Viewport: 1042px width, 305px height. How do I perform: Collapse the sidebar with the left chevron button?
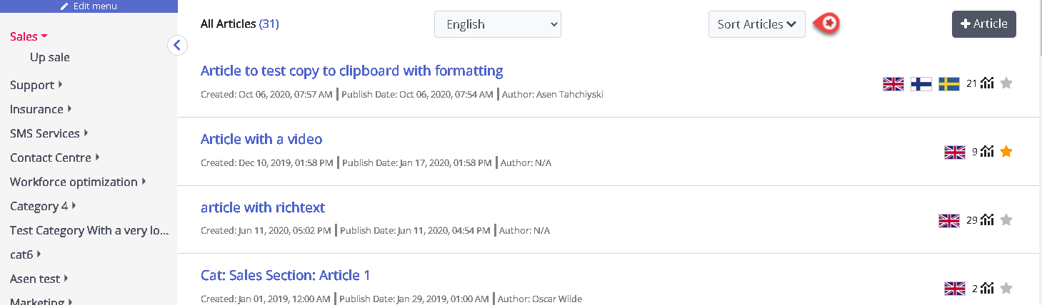[x=177, y=46]
